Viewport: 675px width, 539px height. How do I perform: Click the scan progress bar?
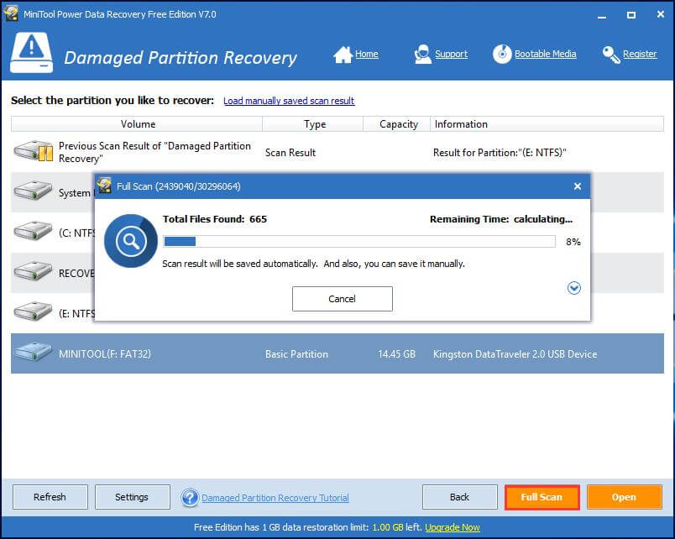click(358, 242)
